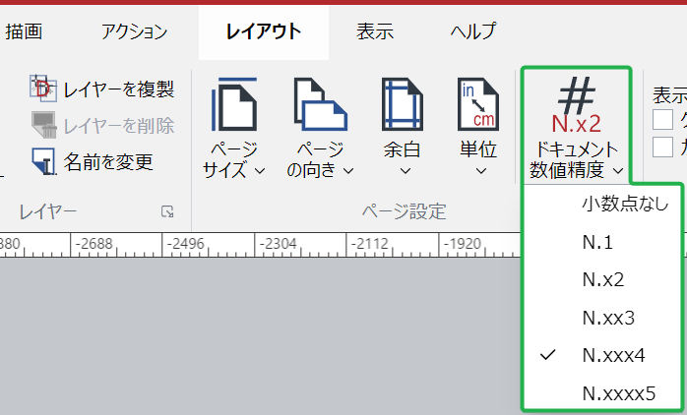Click the レイヤーを削除 delete layer icon
The width and height of the screenshot is (687, 415).
(44, 125)
